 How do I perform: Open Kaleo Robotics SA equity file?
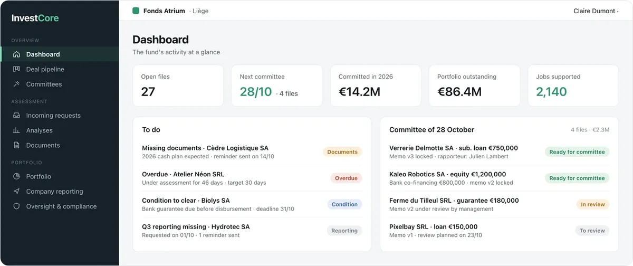499,178
